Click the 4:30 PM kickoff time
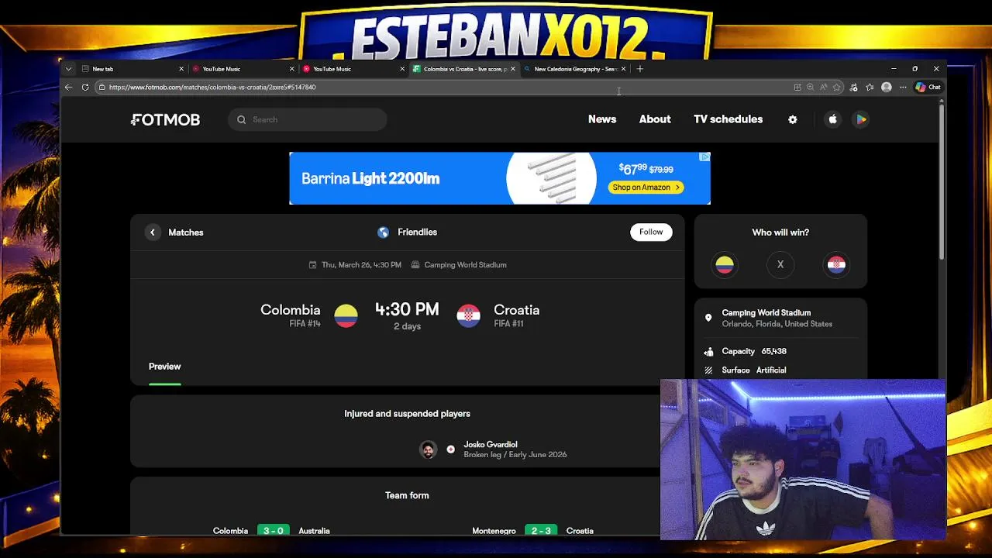This screenshot has width=992, height=558. coord(407,309)
